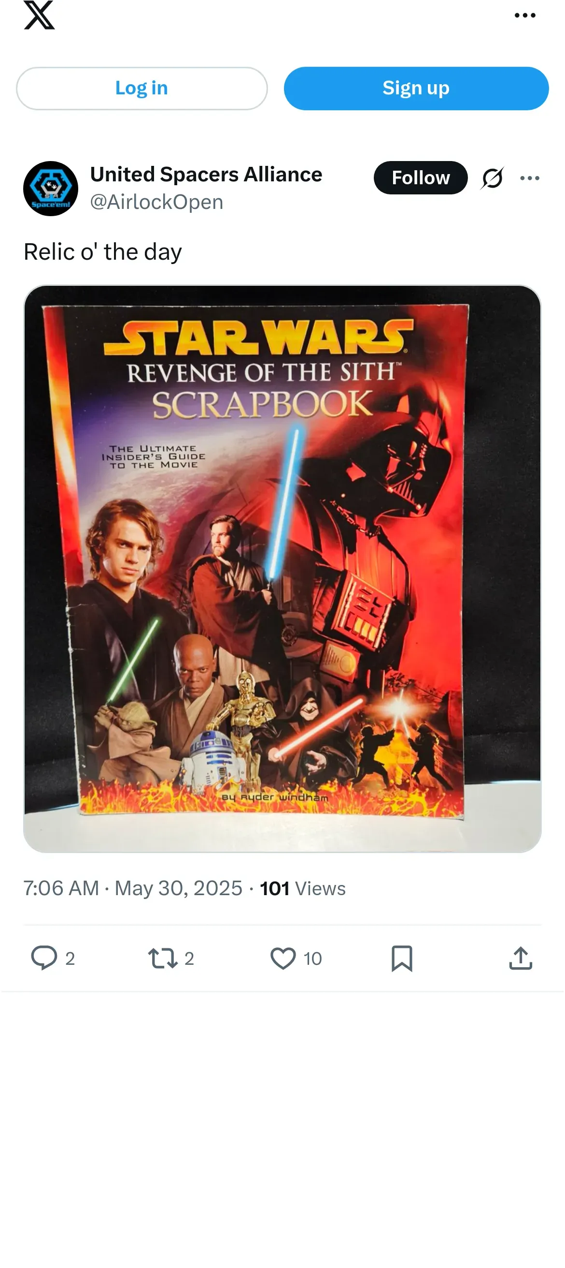The height and width of the screenshot is (1268, 565).
Task: Click the repost icon
Action: pos(163,958)
